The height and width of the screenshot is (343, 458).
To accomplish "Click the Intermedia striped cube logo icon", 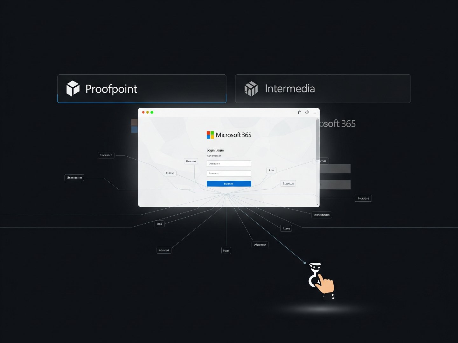I will (251, 89).
